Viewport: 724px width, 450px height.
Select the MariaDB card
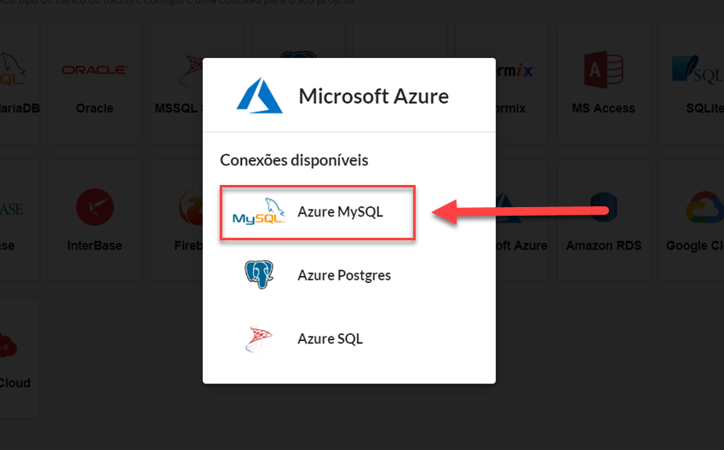(x=20, y=84)
